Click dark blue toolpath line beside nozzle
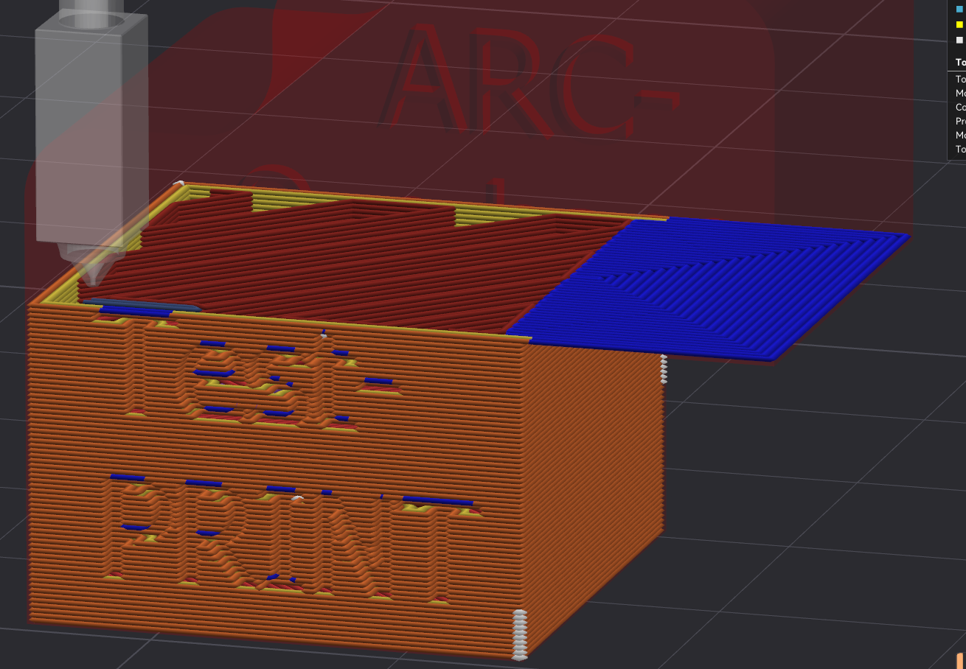The width and height of the screenshot is (966, 669). click(140, 304)
